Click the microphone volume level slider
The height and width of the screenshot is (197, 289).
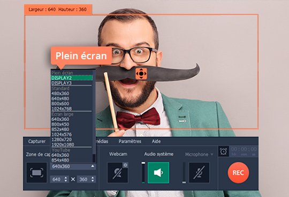pos(184,172)
